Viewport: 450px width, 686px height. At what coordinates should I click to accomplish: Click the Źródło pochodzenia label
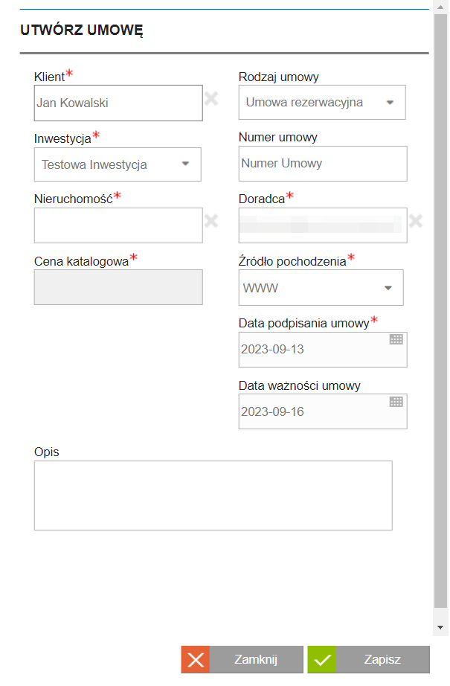(292, 261)
